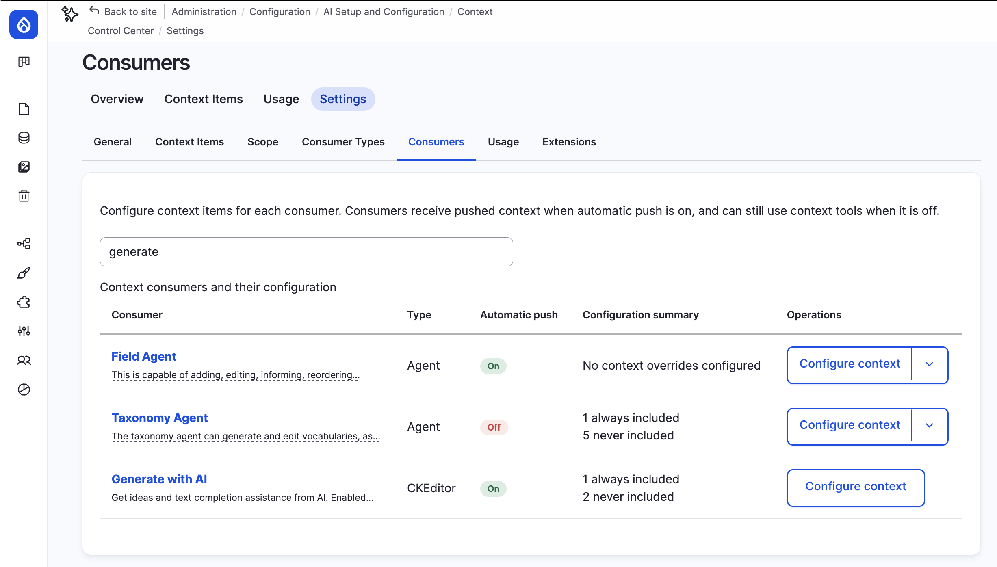
Task: Open the Extend puzzle-piece icon in sidebar
Action: pos(24,302)
